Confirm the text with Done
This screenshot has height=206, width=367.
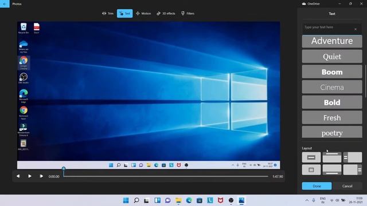[317, 186]
